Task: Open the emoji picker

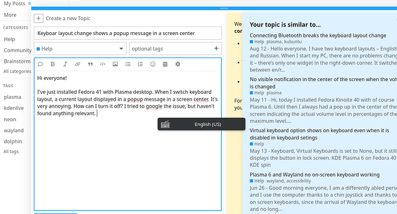Action: [152, 64]
